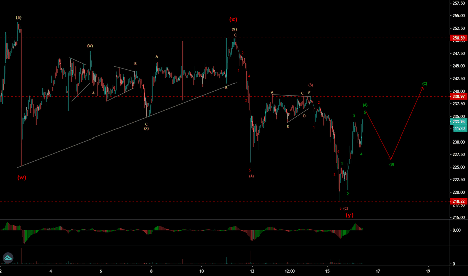Click the 215.00 price axis value
Screen dimensions: 468x276
(x=459, y=217)
